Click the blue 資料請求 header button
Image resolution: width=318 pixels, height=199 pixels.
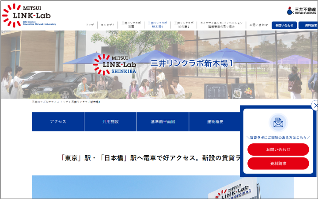coord(308,25)
